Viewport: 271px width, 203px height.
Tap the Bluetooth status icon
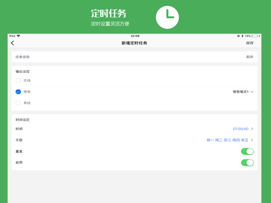click(243, 36)
